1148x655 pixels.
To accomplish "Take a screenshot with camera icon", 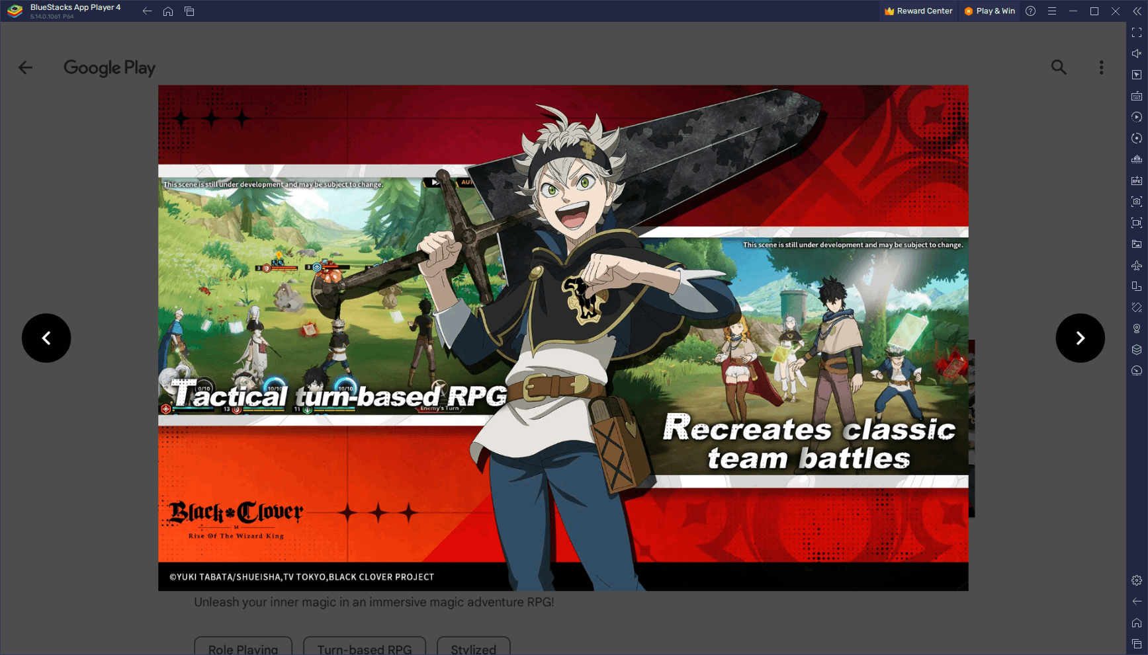I will [1137, 202].
